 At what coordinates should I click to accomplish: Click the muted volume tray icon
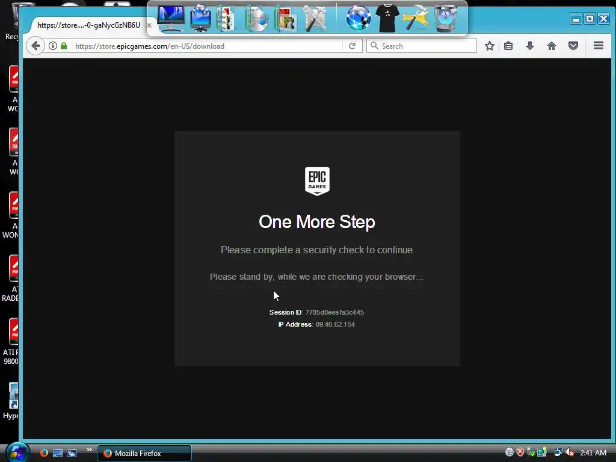570,453
